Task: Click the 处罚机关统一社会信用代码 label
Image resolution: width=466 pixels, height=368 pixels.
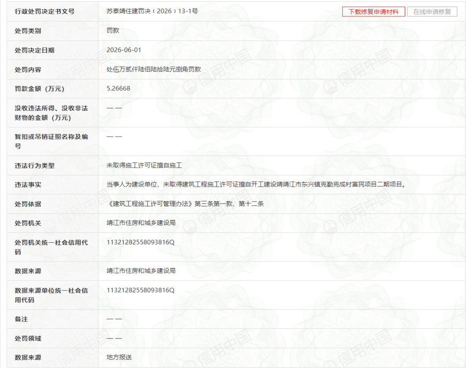Action: point(51,247)
